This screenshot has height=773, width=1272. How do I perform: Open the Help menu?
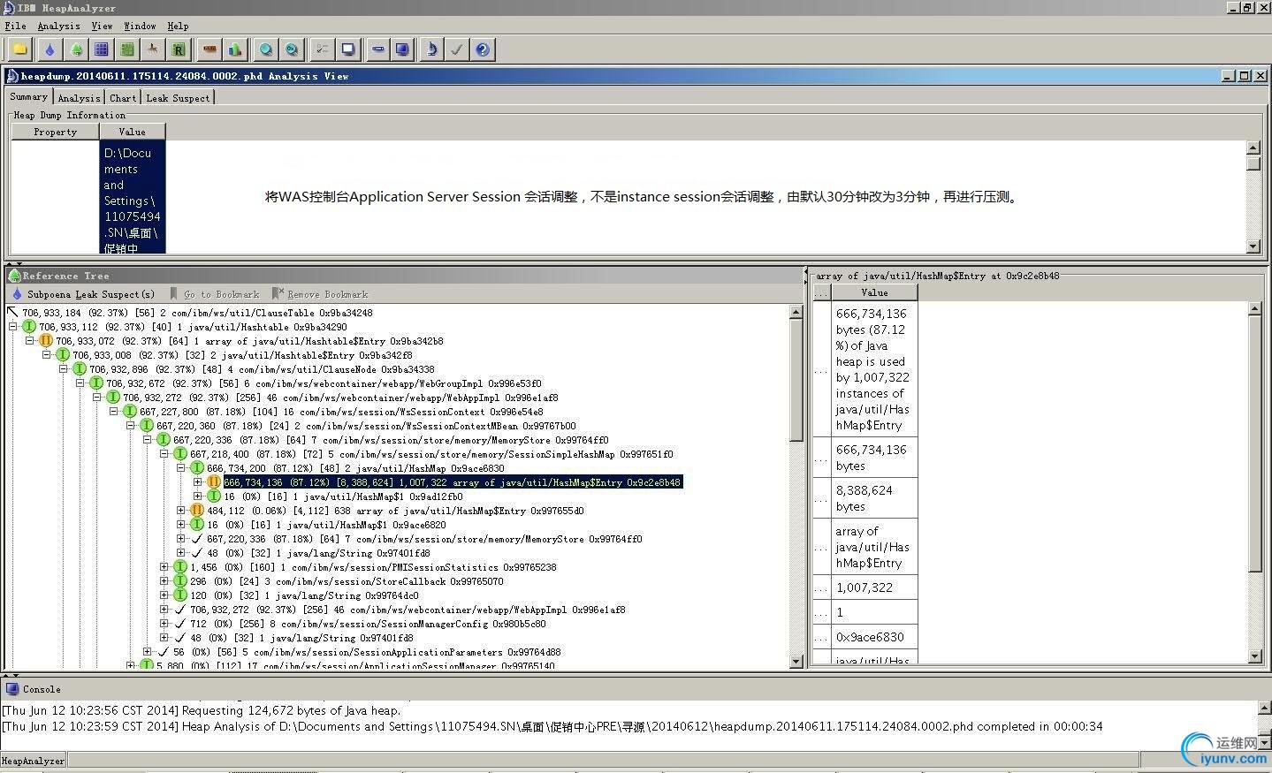[x=178, y=27]
